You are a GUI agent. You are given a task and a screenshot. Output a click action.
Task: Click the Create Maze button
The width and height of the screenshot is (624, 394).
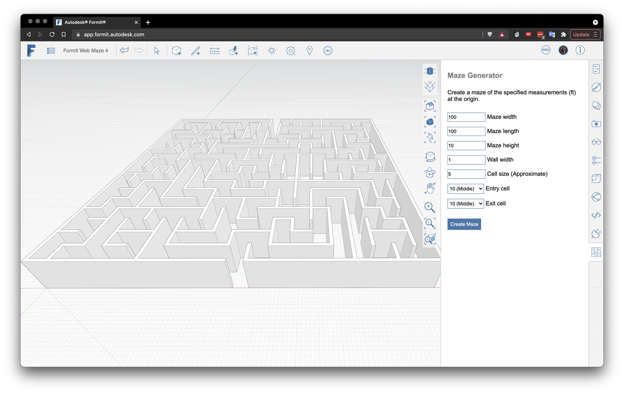point(464,224)
